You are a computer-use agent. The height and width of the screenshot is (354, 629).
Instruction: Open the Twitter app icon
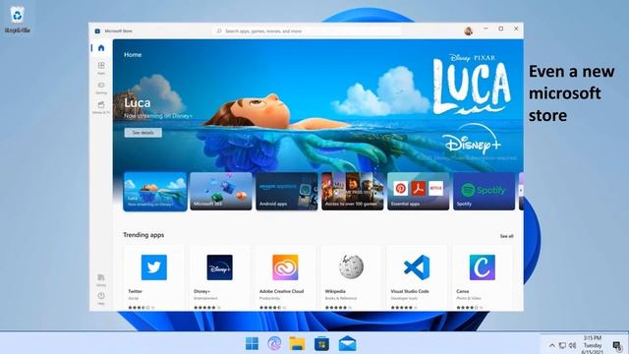coord(154,267)
